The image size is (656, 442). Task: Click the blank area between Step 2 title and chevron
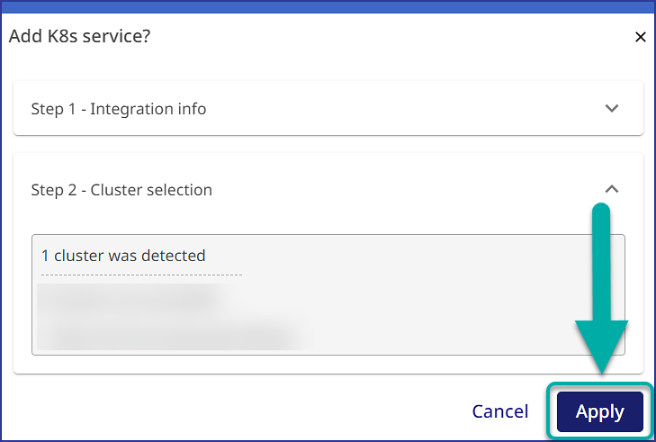pyautogui.click(x=405, y=190)
